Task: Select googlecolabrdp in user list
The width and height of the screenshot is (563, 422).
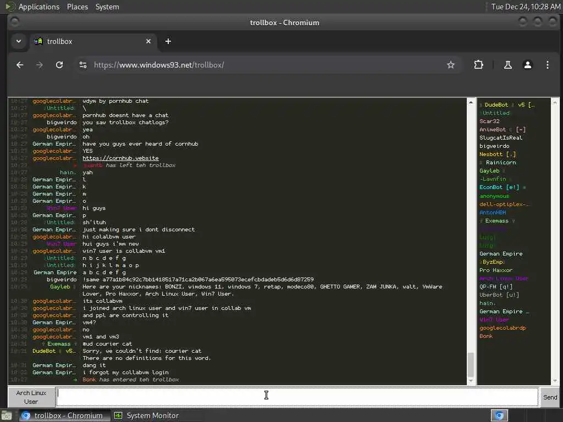Action: pos(503,328)
